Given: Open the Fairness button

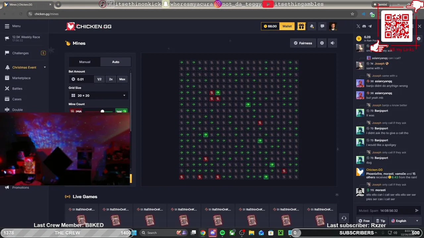Looking at the screenshot, I should click(303, 43).
